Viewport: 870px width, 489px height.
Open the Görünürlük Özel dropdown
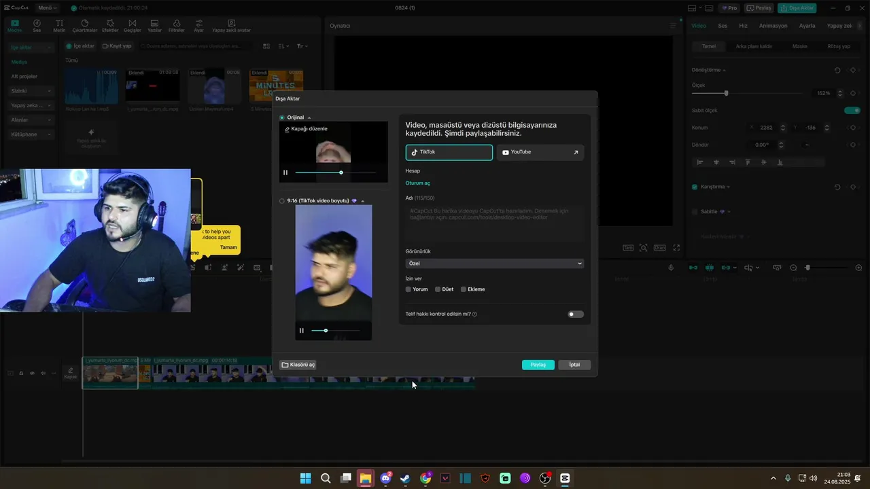[495, 263]
